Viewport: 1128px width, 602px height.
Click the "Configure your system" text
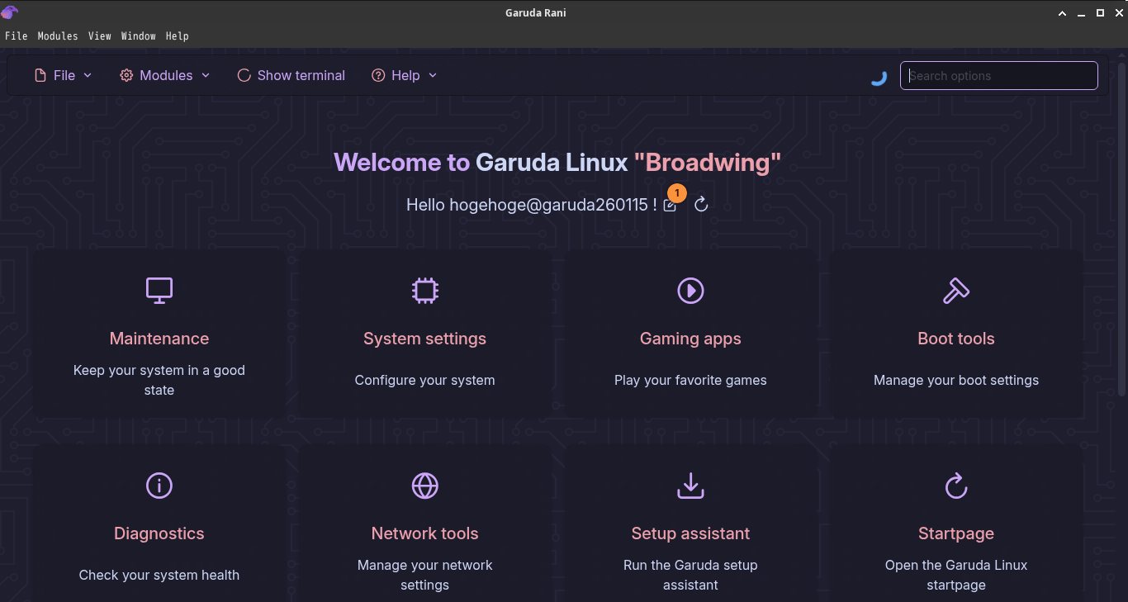coord(425,380)
